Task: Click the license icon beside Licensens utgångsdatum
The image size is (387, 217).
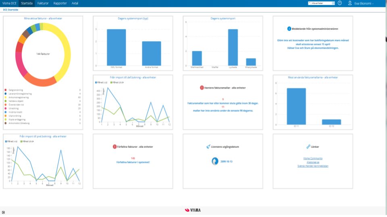Action: tap(208, 147)
